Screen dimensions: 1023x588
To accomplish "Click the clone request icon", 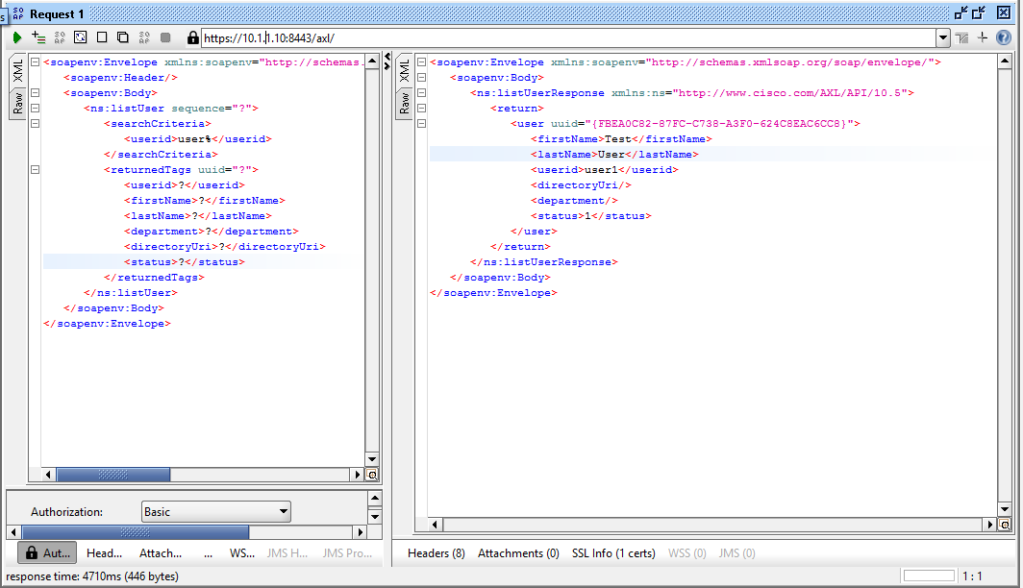I will (x=122, y=37).
